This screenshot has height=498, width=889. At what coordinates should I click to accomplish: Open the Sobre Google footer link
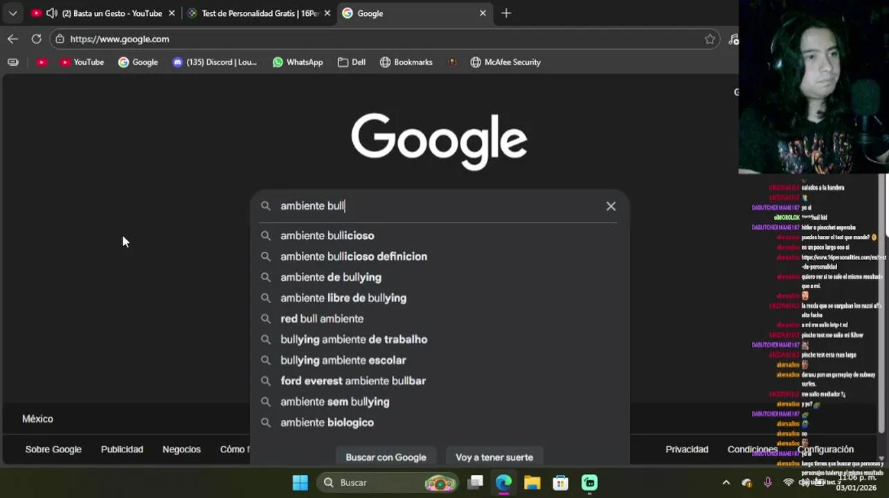pos(53,450)
